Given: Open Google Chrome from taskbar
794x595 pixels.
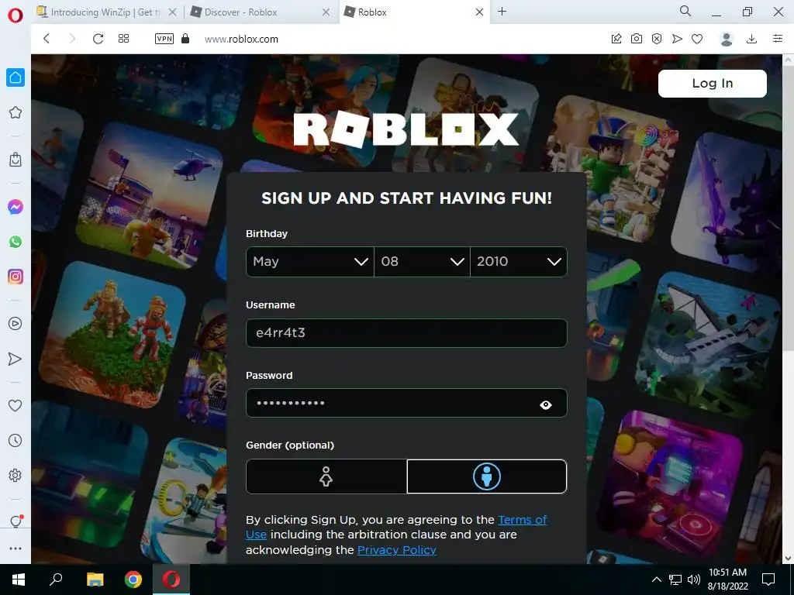Looking at the screenshot, I should (133, 580).
